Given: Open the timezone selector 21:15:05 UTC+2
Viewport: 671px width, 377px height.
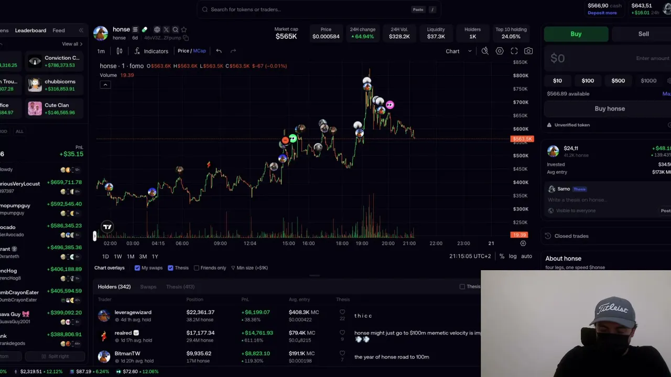Looking at the screenshot, I should coord(470,256).
